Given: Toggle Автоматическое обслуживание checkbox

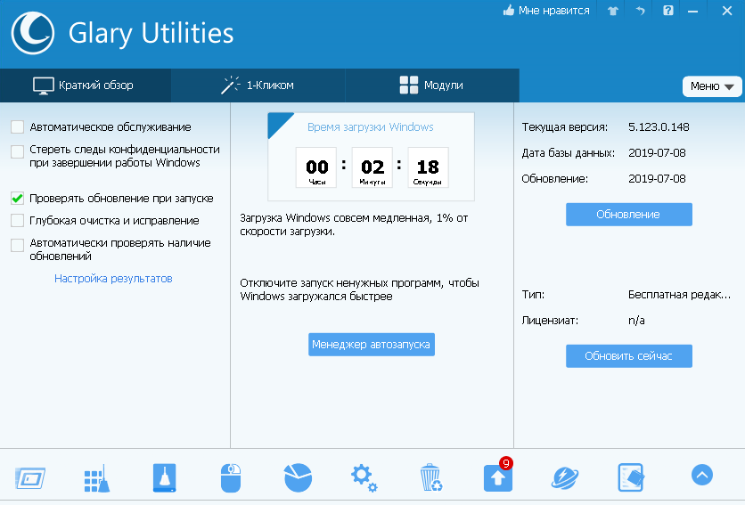Looking at the screenshot, I should pyautogui.click(x=18, y=126).
